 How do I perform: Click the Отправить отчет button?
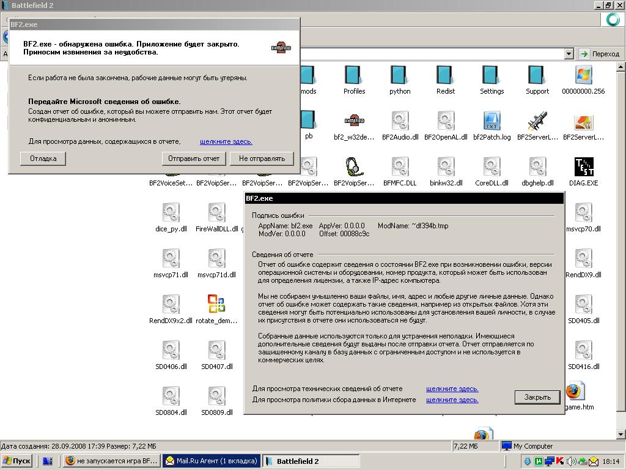pyautogui.click(x=194, y=159)
